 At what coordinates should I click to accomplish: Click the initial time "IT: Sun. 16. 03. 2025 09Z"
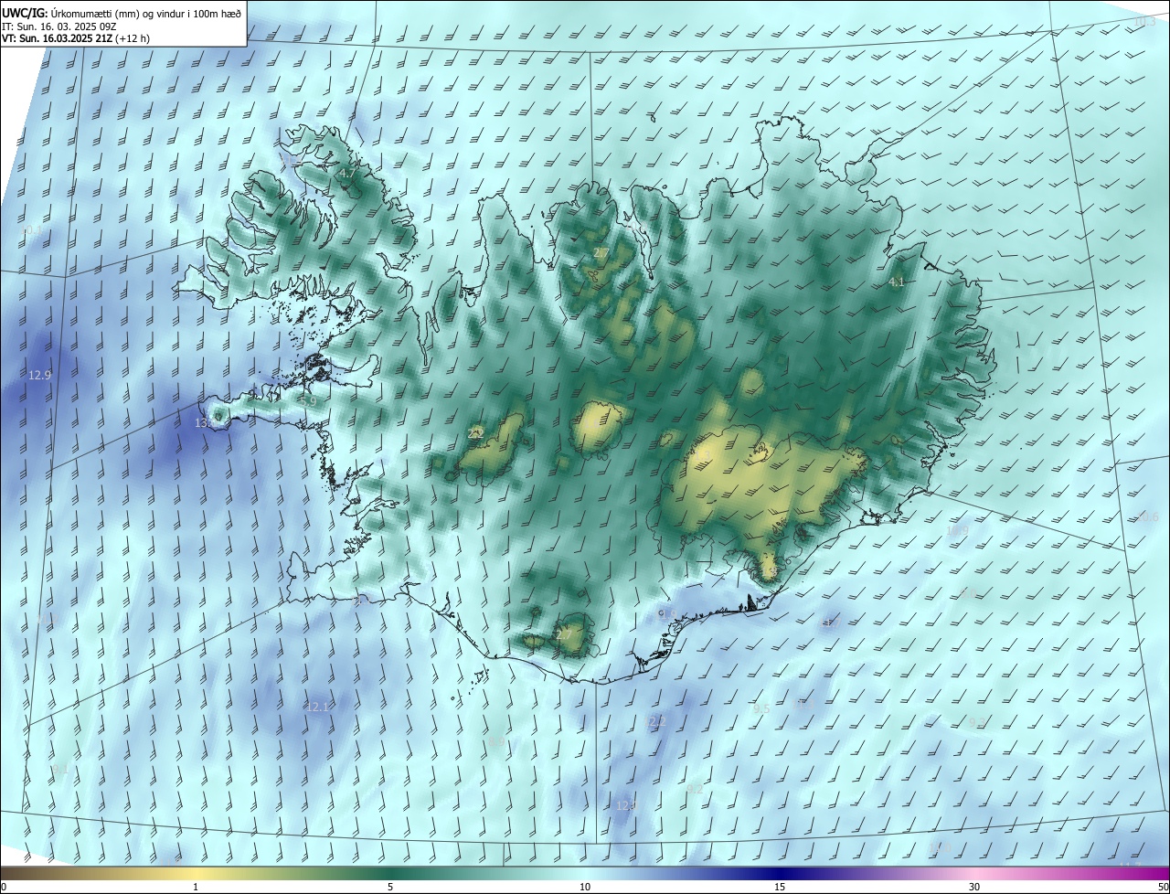click(x=58, y=26)
